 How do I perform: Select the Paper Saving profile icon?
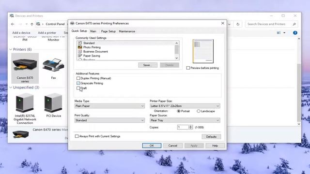pos(80,56)
